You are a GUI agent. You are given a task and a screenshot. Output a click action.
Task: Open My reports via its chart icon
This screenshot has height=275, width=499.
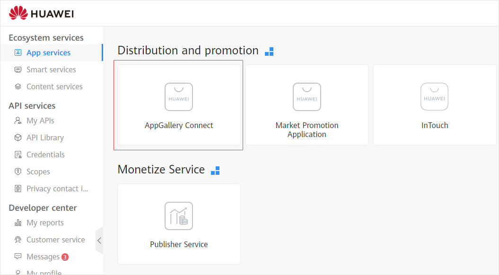(x=18, y=223)
